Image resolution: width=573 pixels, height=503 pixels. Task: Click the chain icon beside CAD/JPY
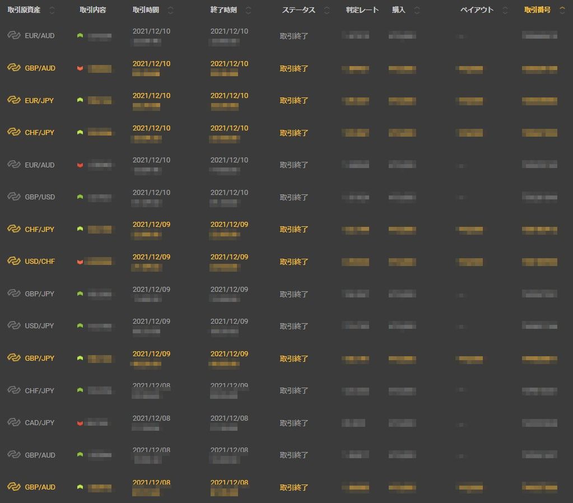click(13, 423)
